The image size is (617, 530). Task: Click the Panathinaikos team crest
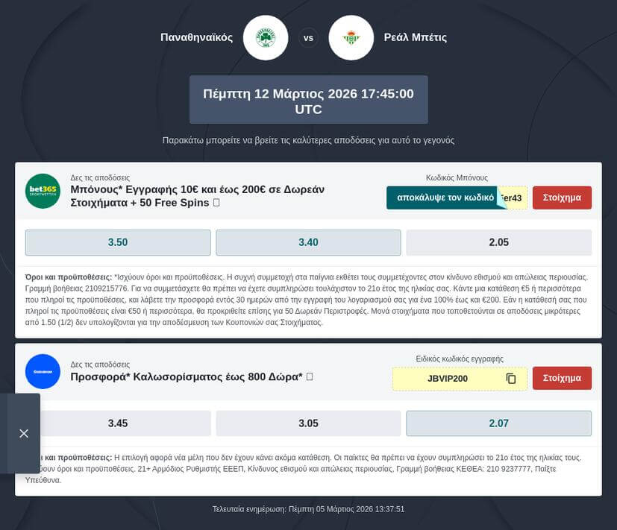pyautogui.click(x=266, y=37)
